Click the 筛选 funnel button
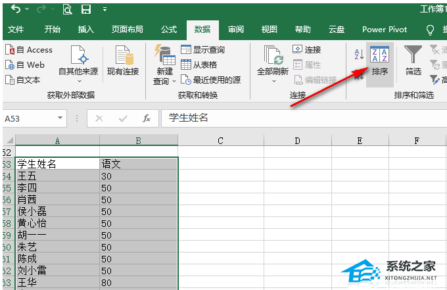 pyautogui.click(x=413, y=60)
